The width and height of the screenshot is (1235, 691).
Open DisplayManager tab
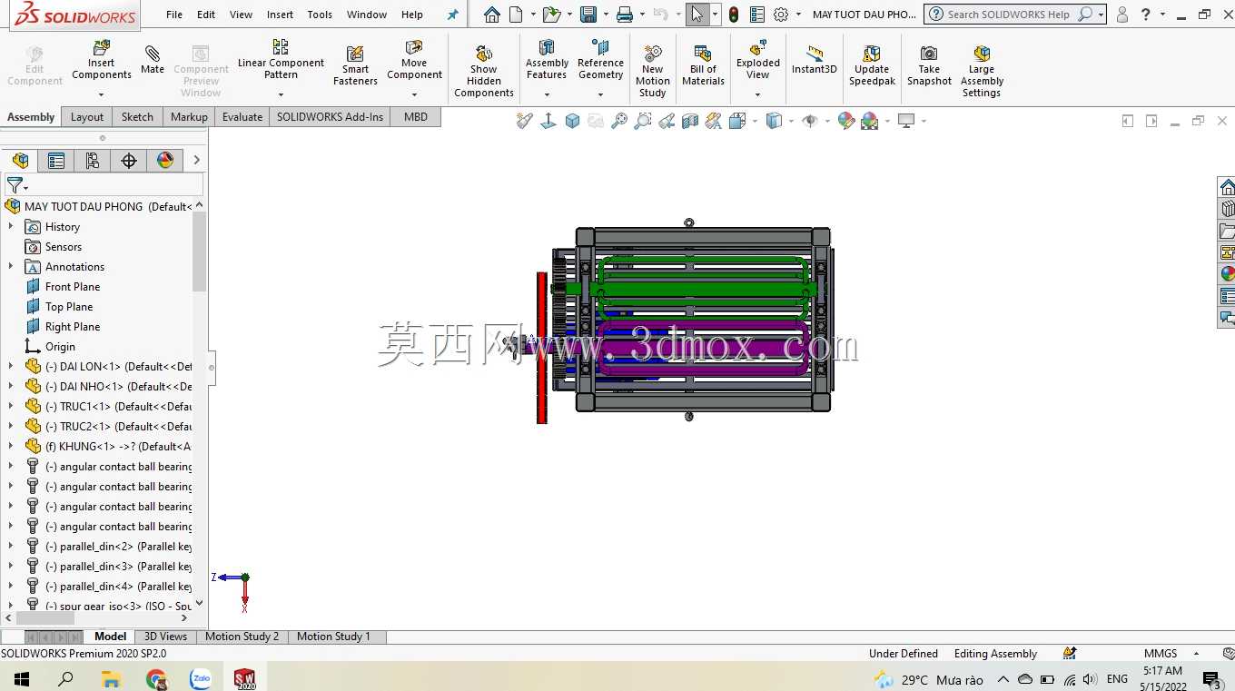tap(165, 161)
